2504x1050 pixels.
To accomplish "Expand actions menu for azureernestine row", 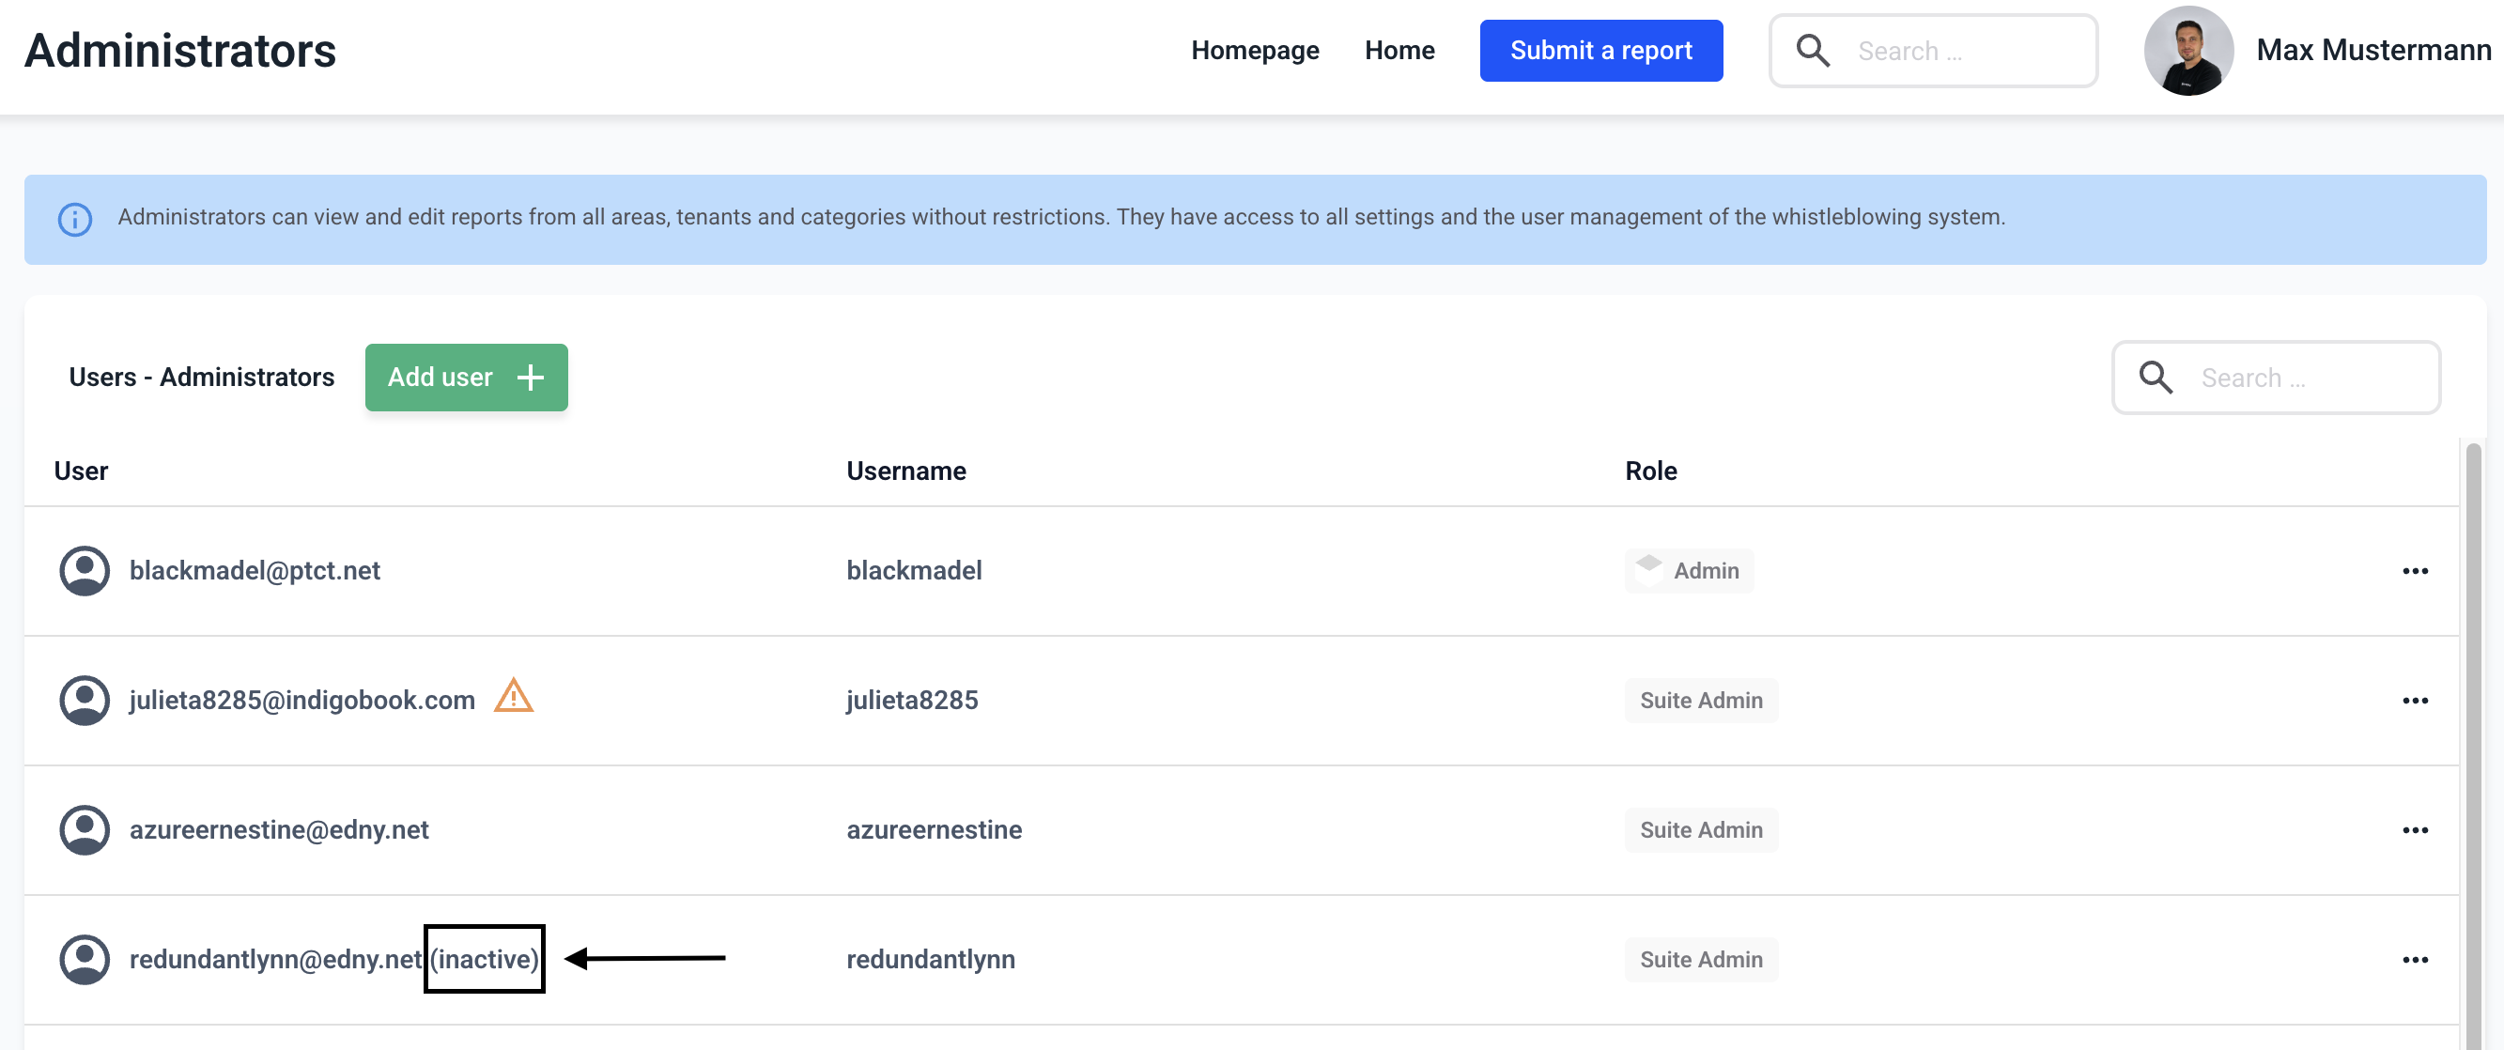I will (2415, 829).
